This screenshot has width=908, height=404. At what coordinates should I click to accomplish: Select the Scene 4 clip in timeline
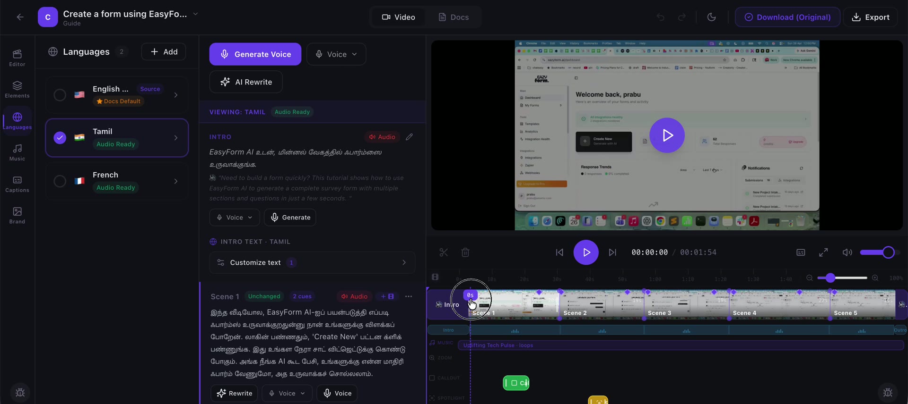tap(779, 305)
